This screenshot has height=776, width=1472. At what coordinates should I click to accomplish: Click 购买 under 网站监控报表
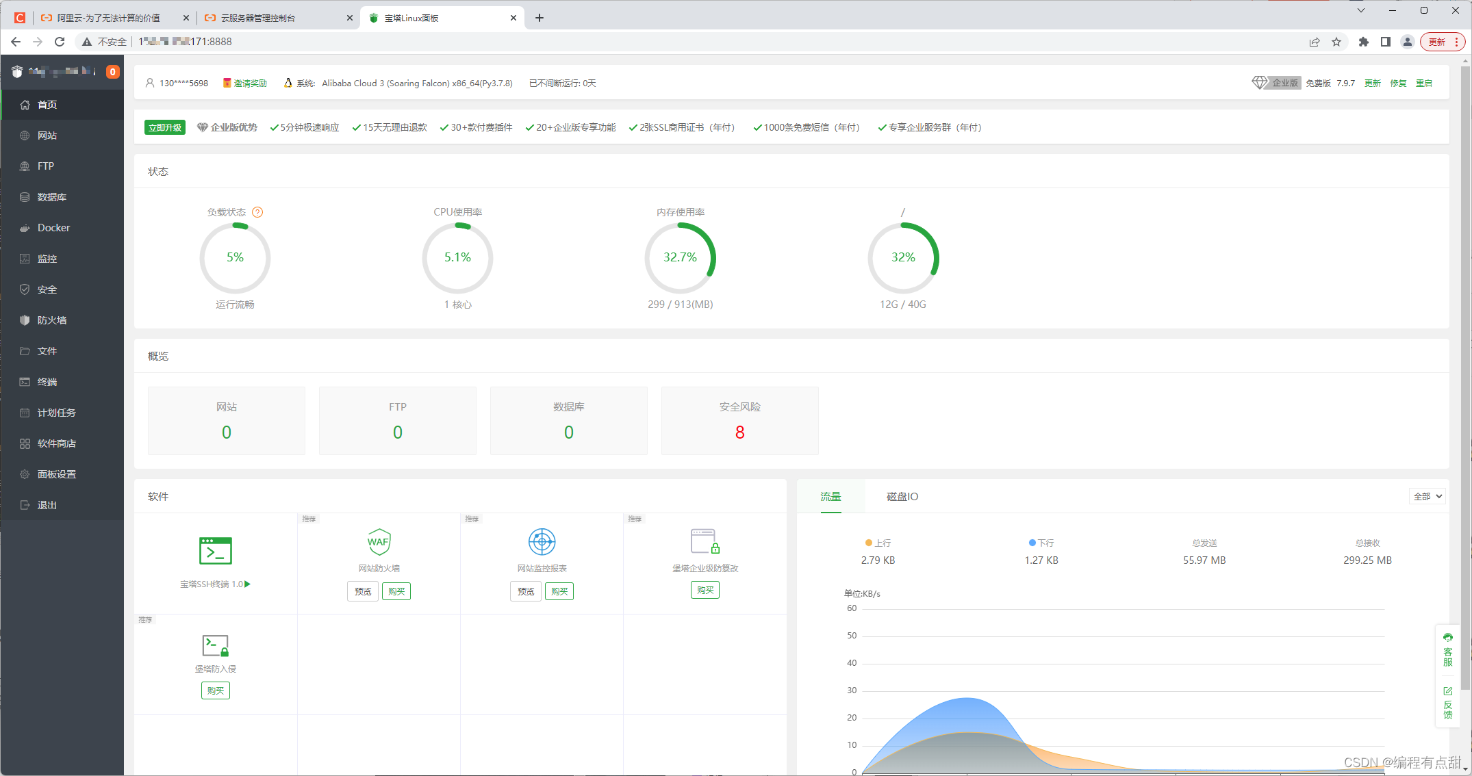point(559,592)
